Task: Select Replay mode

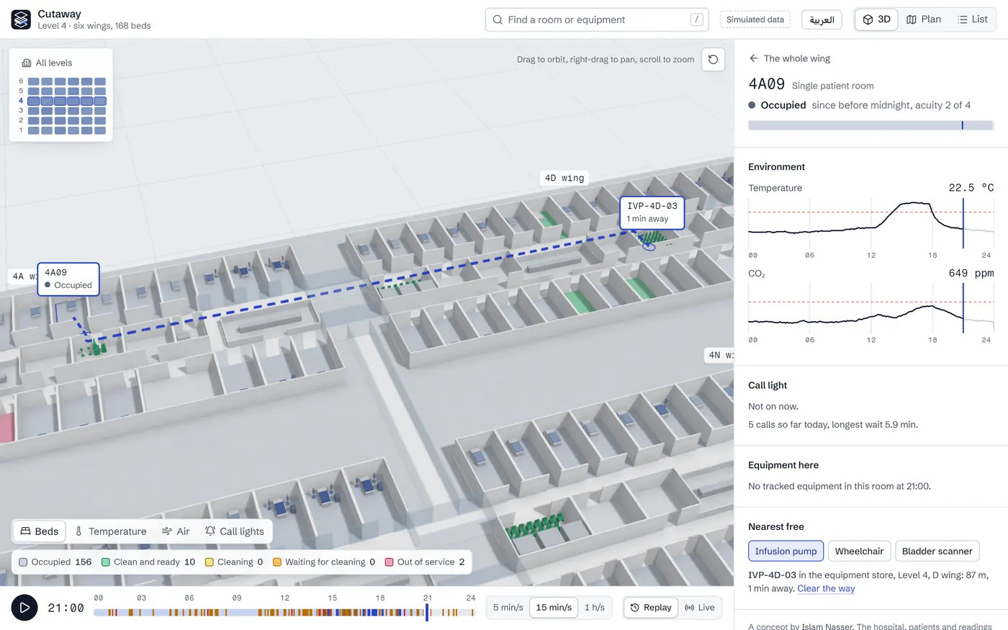Action: (x=651, y=608)
